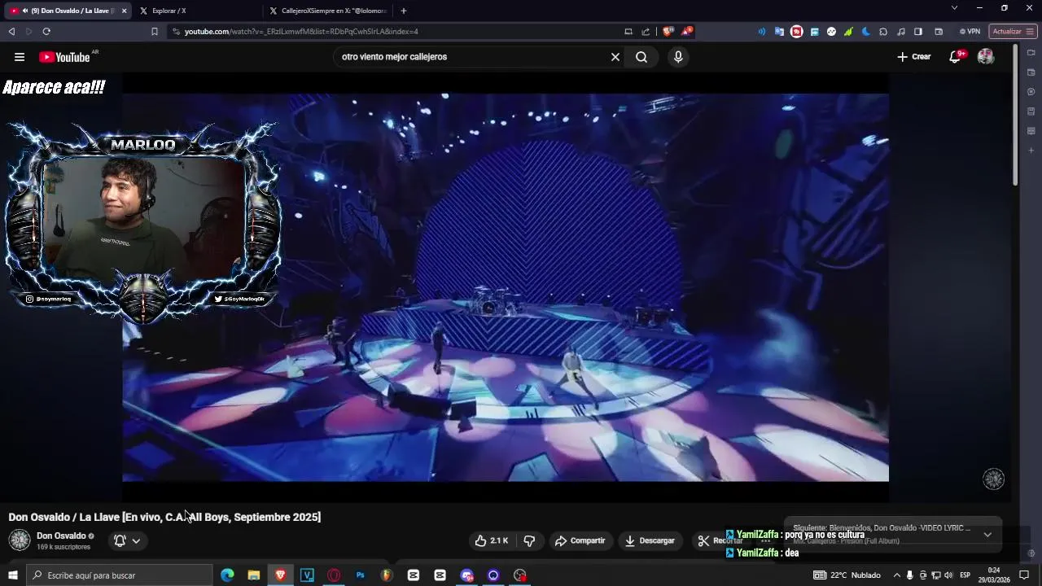Screen dimensions: 1042x586
Task: Run the search with the magnifier button
Action: point(641,57)
